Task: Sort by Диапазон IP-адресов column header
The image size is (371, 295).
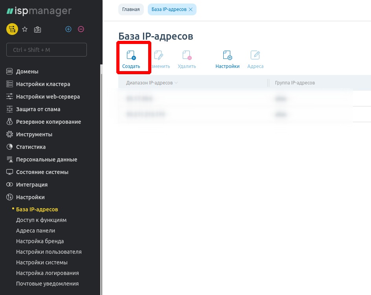Action: (149, 83)
